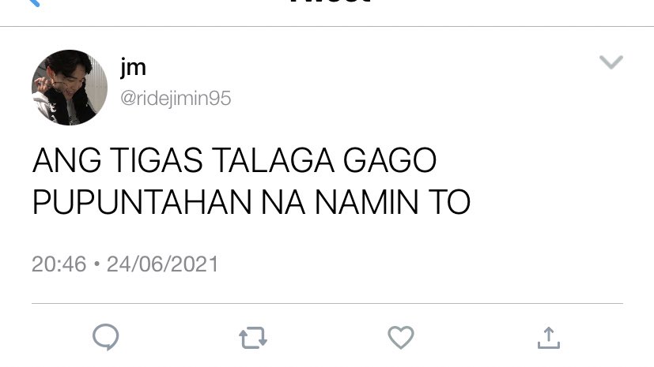Screen dimensions: 654x367
Task: Like the tweet with the heart icon
Action: click(x=401, y=337)
